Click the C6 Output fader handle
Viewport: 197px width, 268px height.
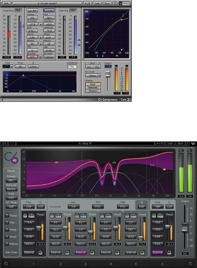point(185,227)
